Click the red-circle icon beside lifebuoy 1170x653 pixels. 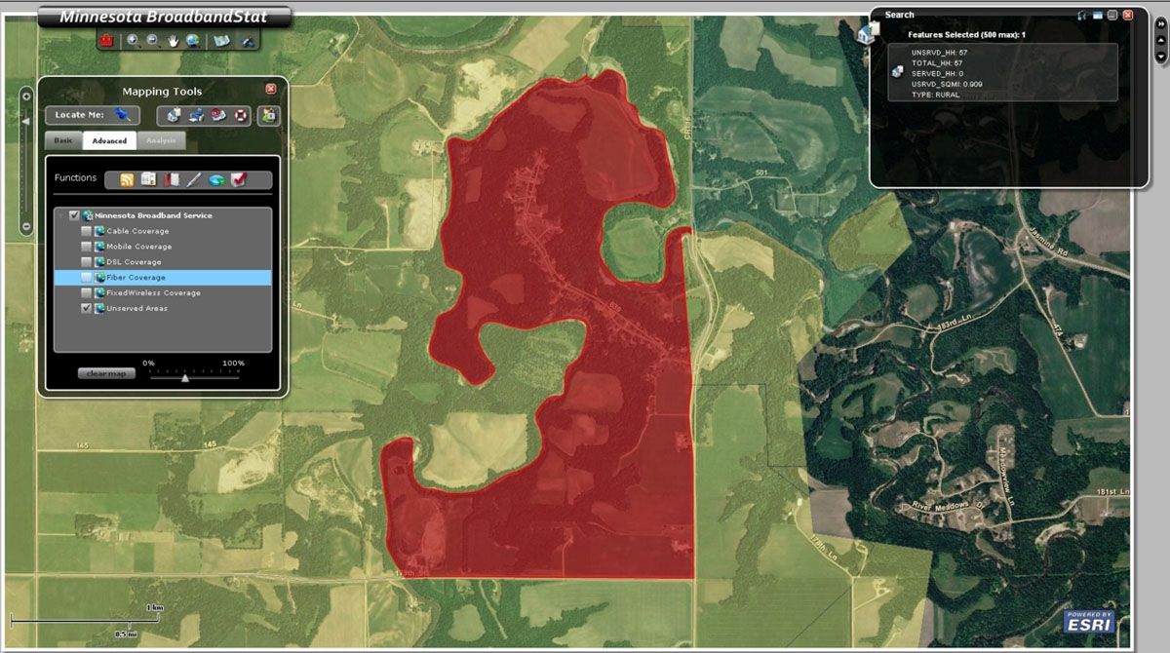click(x=217, y=115)
